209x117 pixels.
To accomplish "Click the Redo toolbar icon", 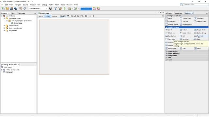I will (25, 8).
